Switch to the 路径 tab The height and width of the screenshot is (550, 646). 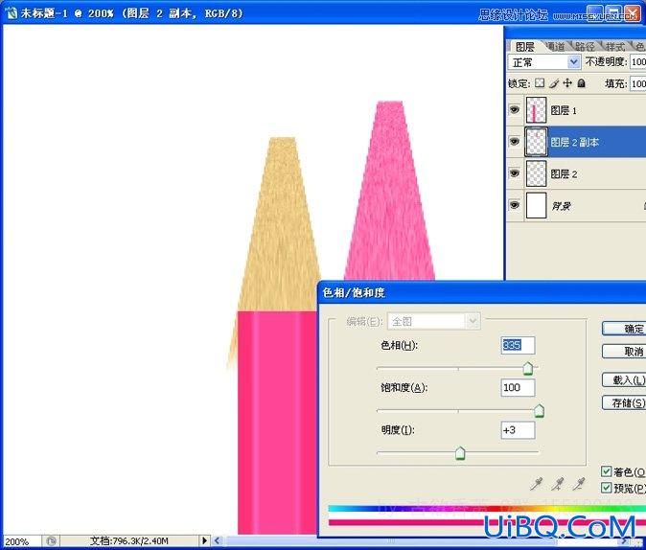tap(585, 47)
